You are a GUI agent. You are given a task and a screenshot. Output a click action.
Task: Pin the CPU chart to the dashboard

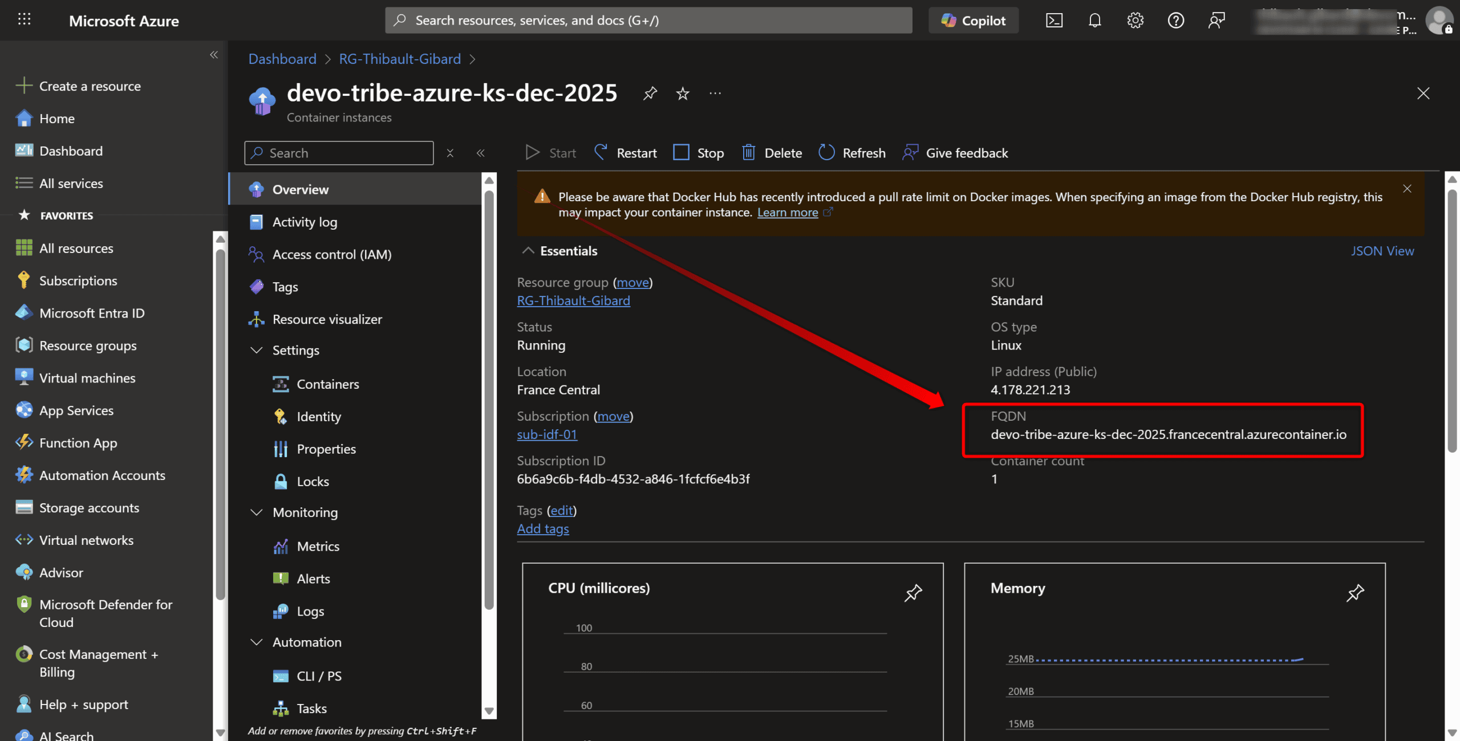pyautogui.click(x=912, y=593)
